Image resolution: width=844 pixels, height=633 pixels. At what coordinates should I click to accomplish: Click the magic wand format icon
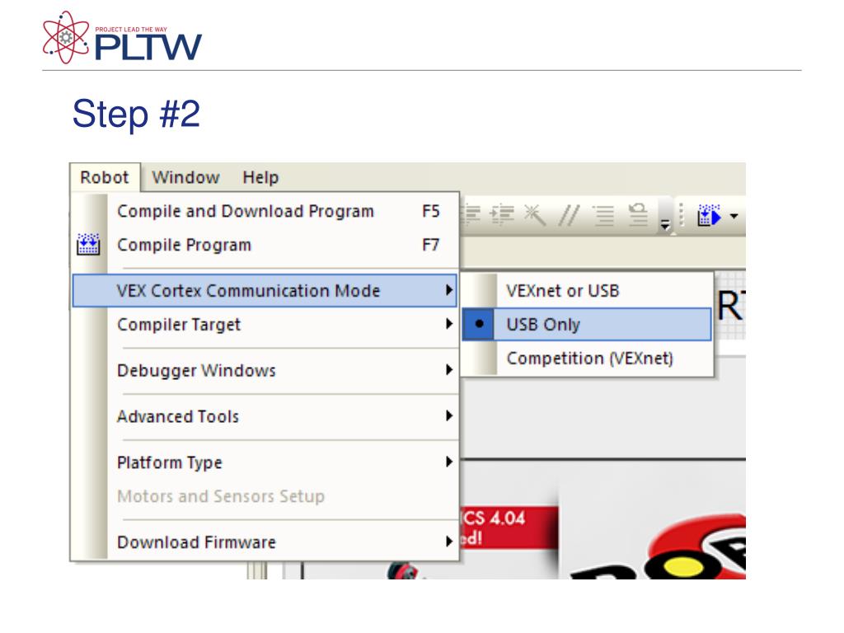pos(535,215)
